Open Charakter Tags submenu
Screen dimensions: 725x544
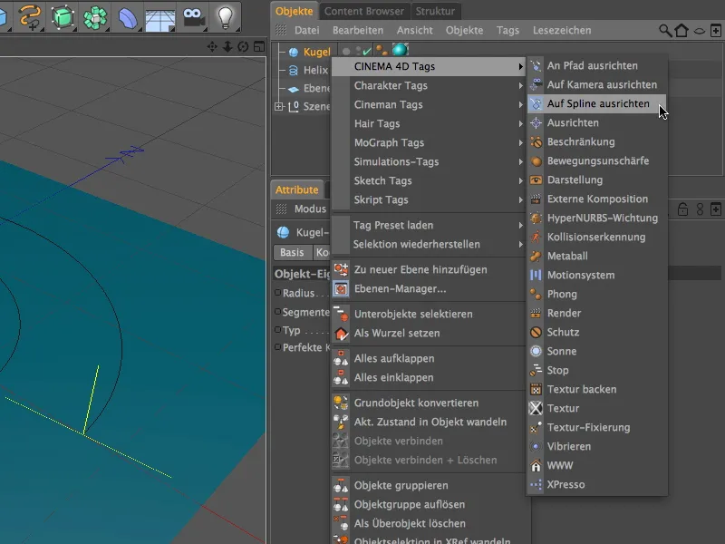coord(428,85)
